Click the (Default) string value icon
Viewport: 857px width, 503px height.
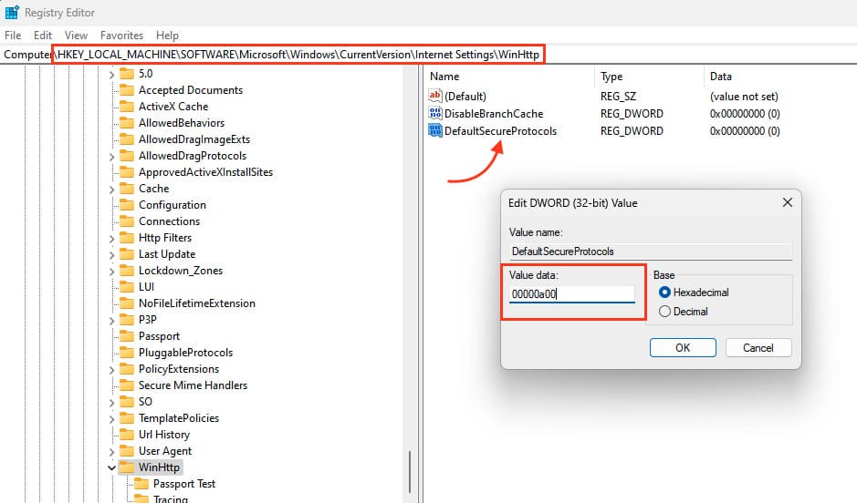pyautogui.click(x=435, y=96)
